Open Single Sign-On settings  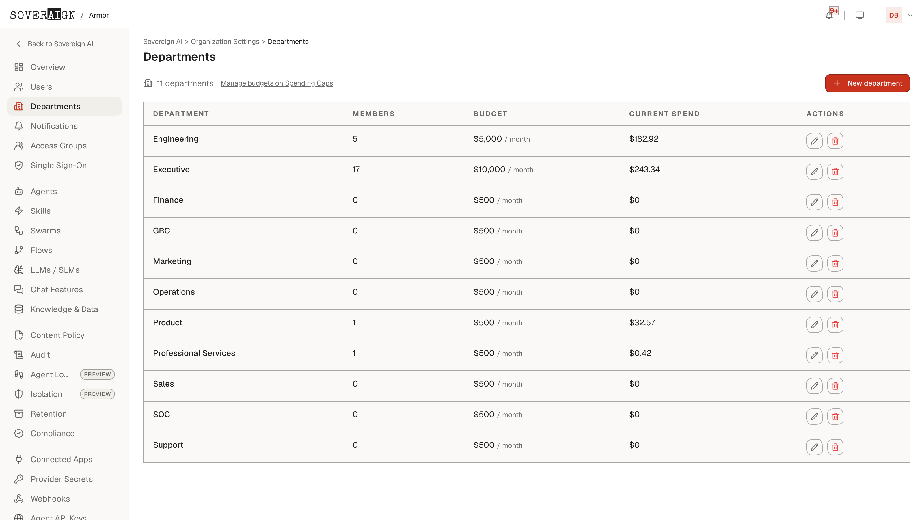click(x=65, y=166)
